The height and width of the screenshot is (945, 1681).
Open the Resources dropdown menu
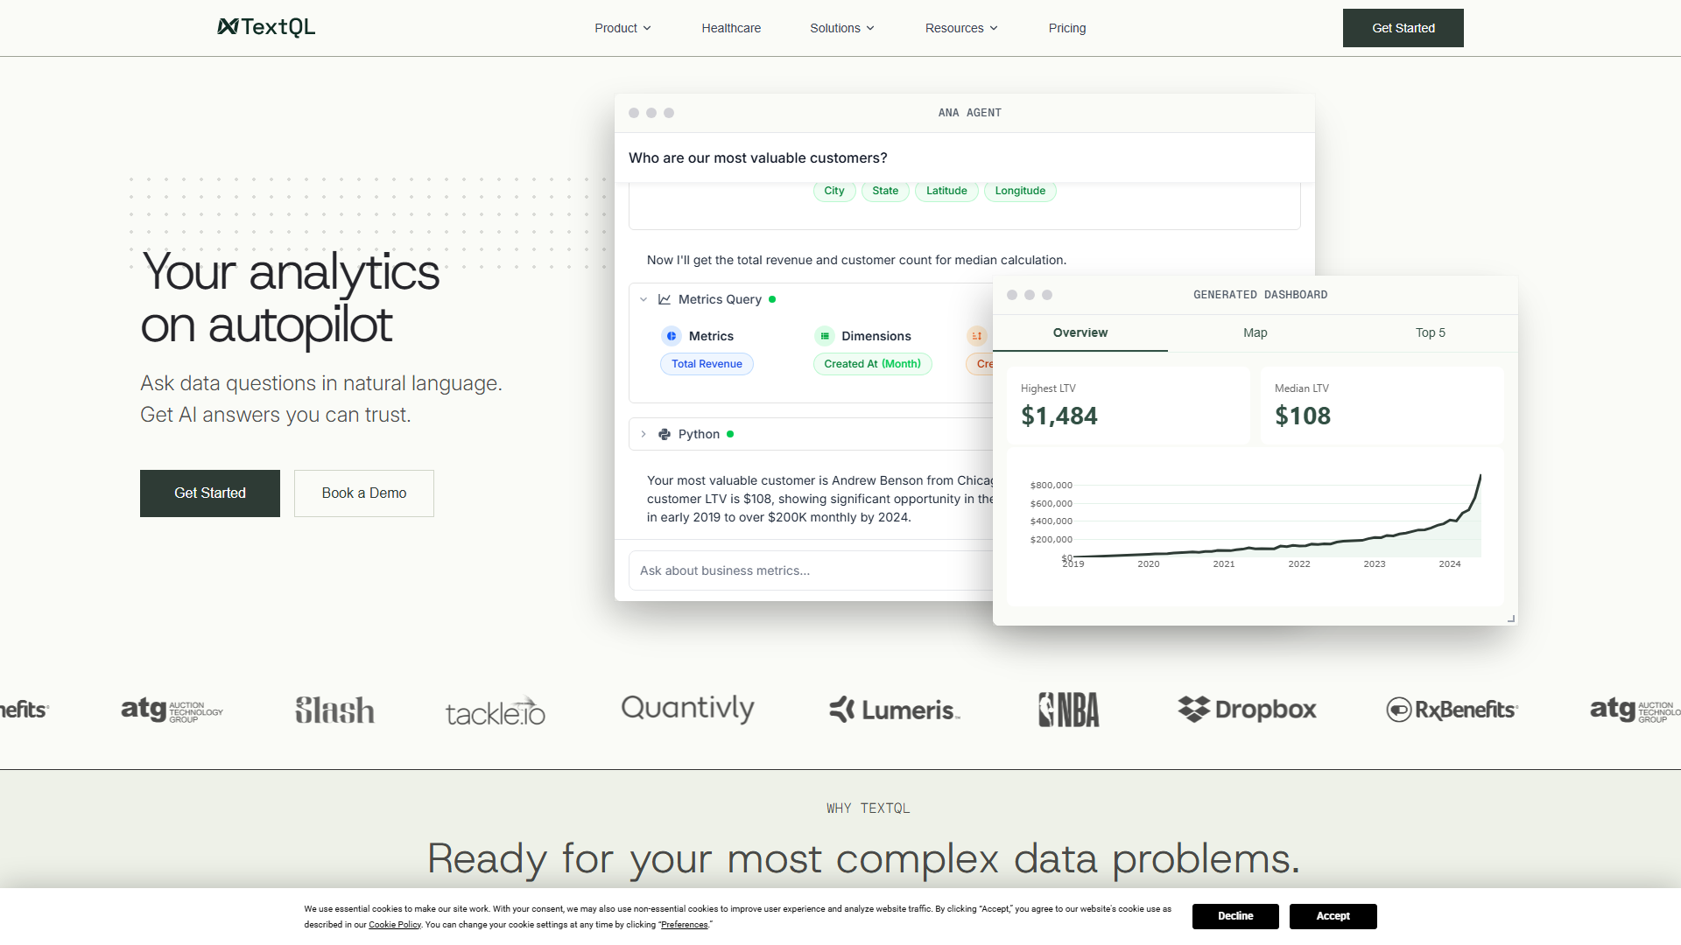(x=960, y=28)
